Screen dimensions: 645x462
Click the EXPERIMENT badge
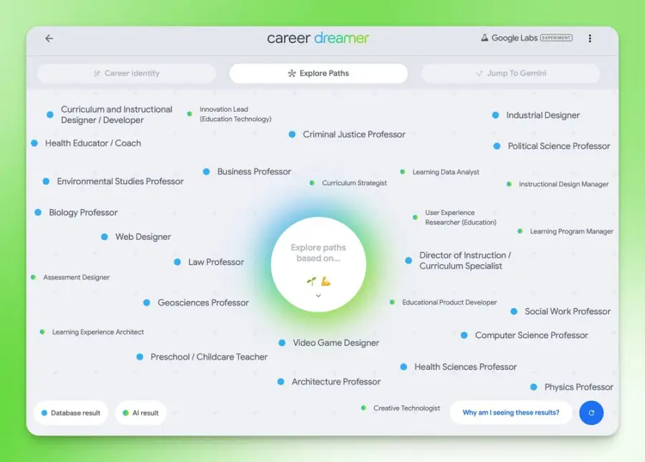(556, 38)
